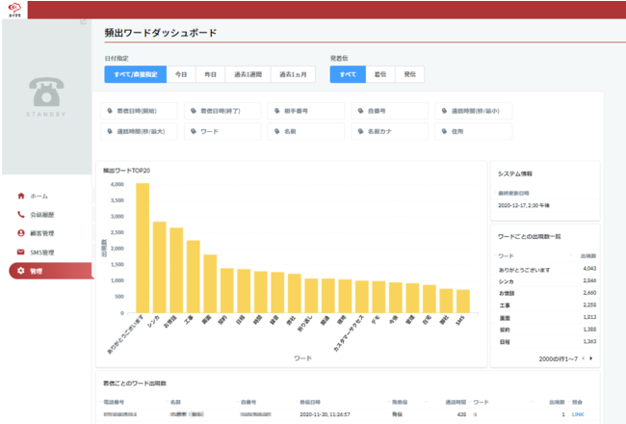Open the LINK in the call table row

578,414
